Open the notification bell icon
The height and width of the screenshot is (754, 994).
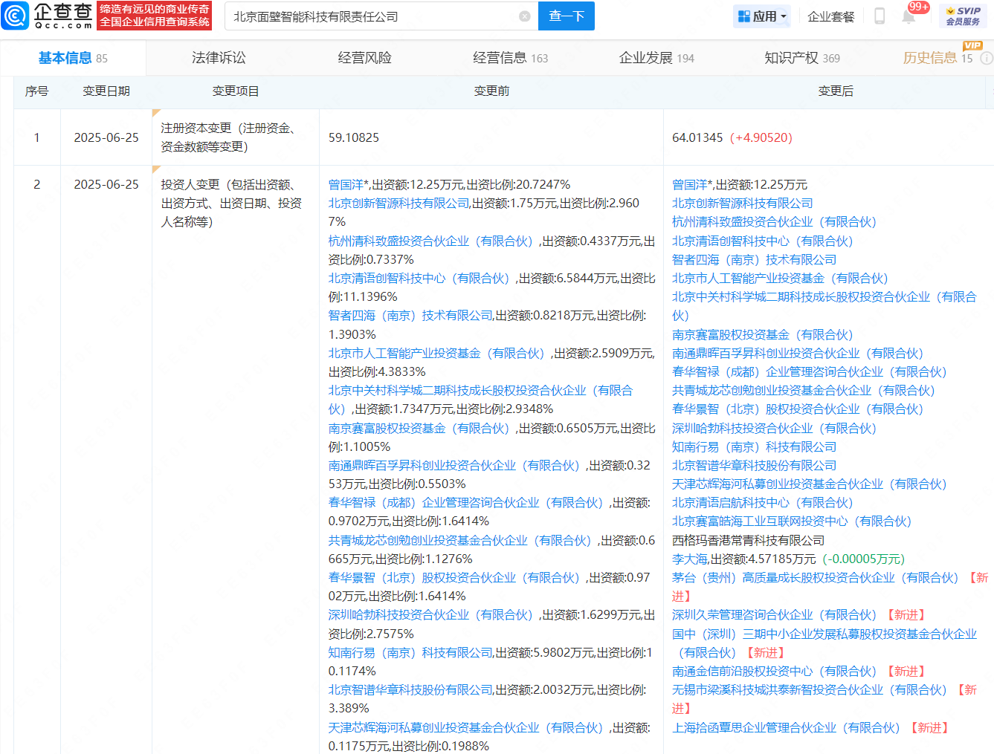pyautogui.click(x=909, y=16)
